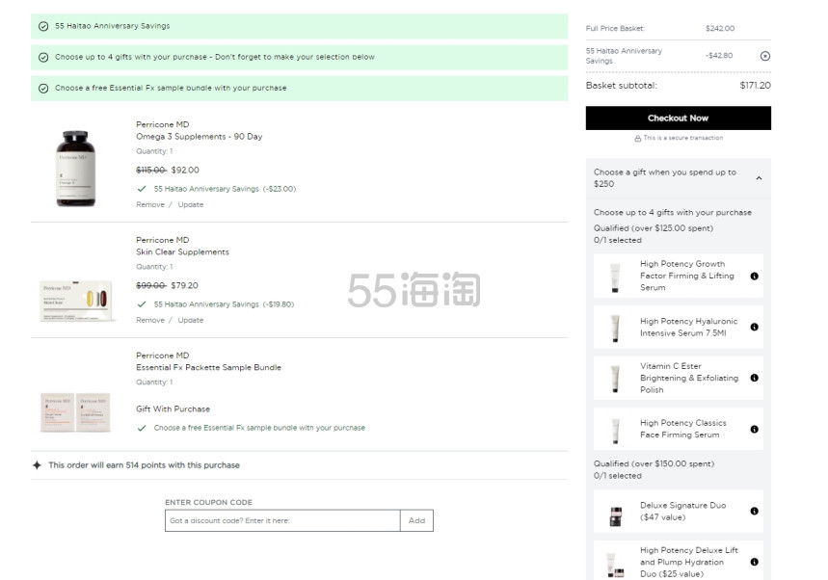
Task: Select the High Potency Classics Face Firming gift
Action: [678, 429]
